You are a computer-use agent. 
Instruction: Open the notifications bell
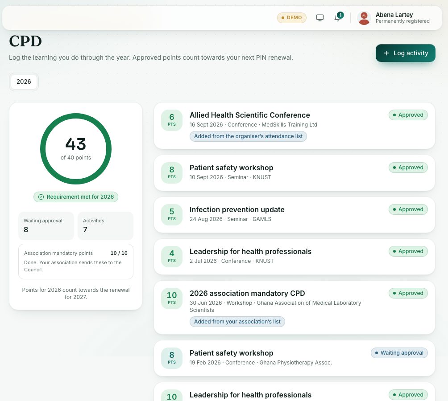pyautogui.click(x=338, y=18)
